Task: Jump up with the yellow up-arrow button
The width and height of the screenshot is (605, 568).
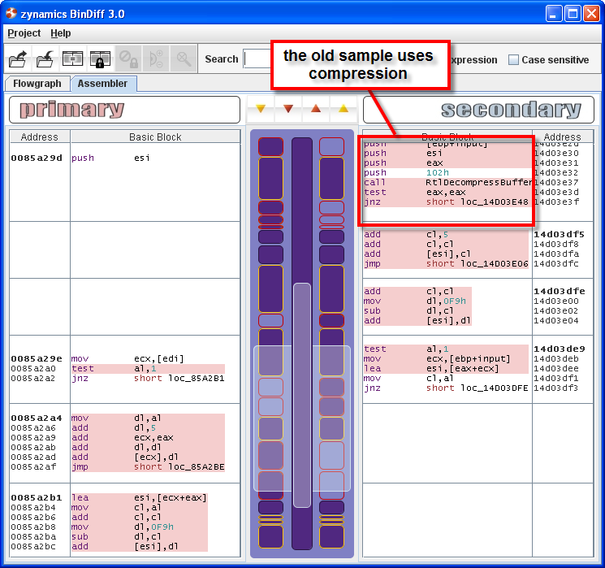Action: [x=343, y=108]
